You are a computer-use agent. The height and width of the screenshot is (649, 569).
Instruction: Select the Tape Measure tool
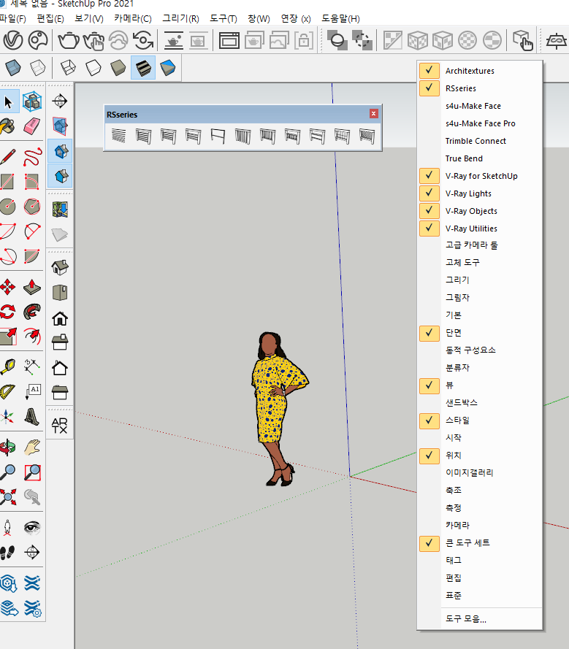(x=8, y=366)
